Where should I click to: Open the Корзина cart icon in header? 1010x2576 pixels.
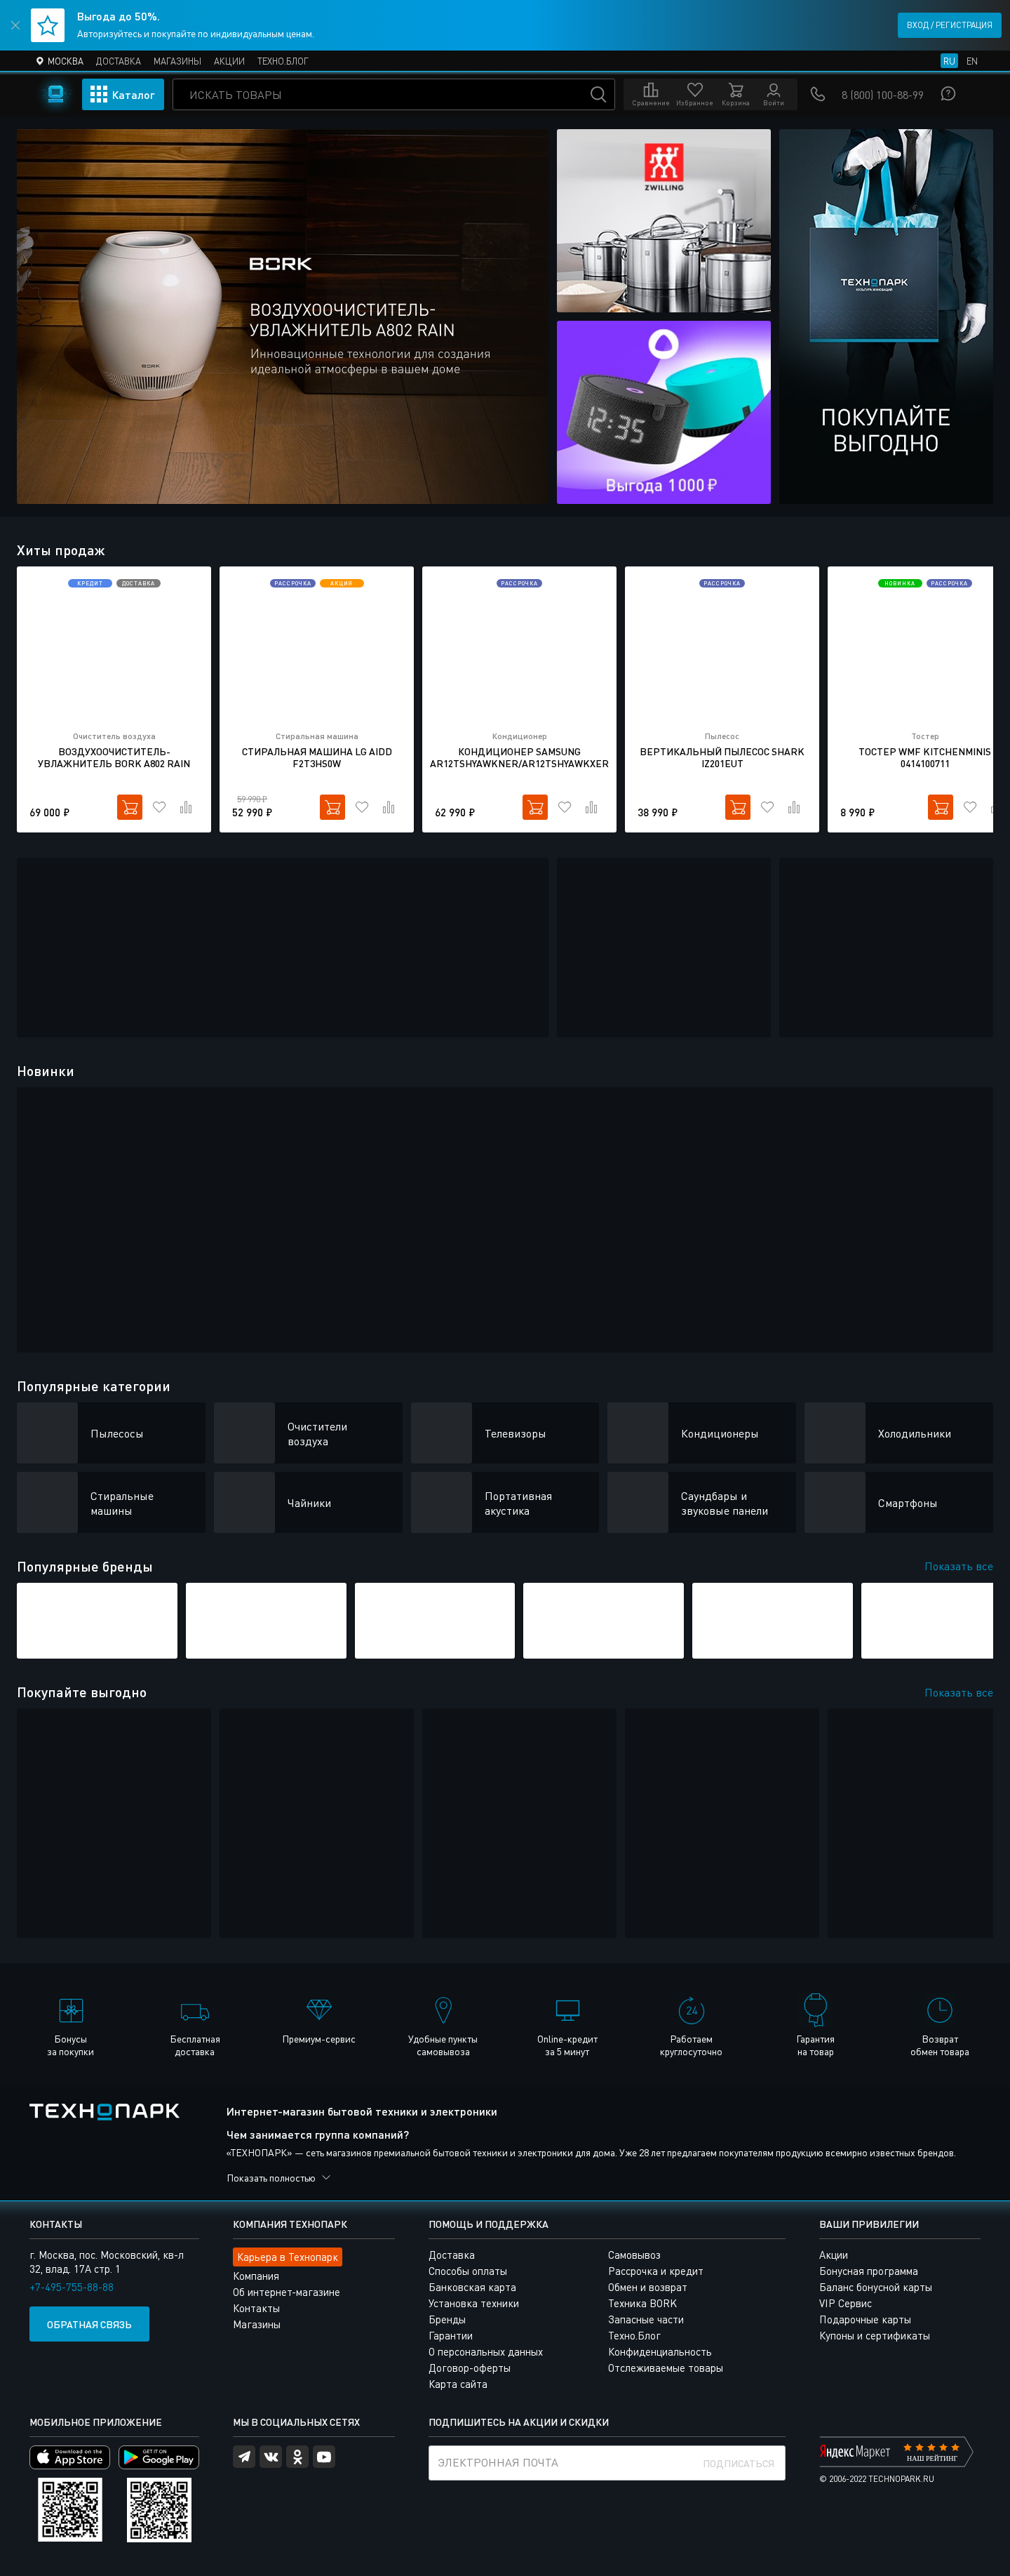click(x=735, y=94)
